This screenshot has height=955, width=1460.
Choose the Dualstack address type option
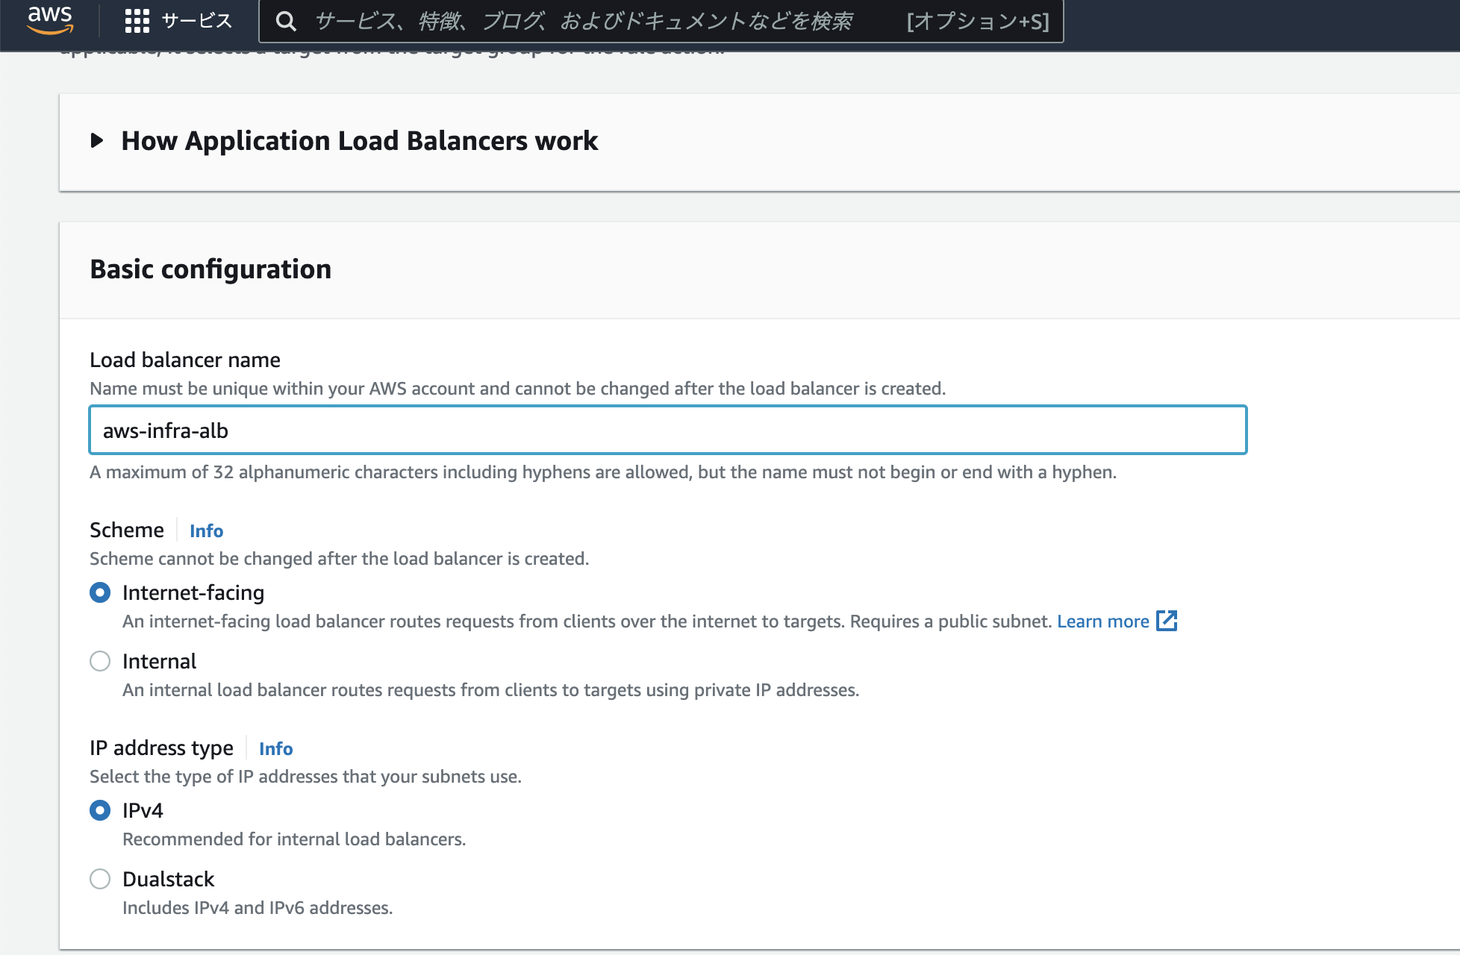pos(100,879)
